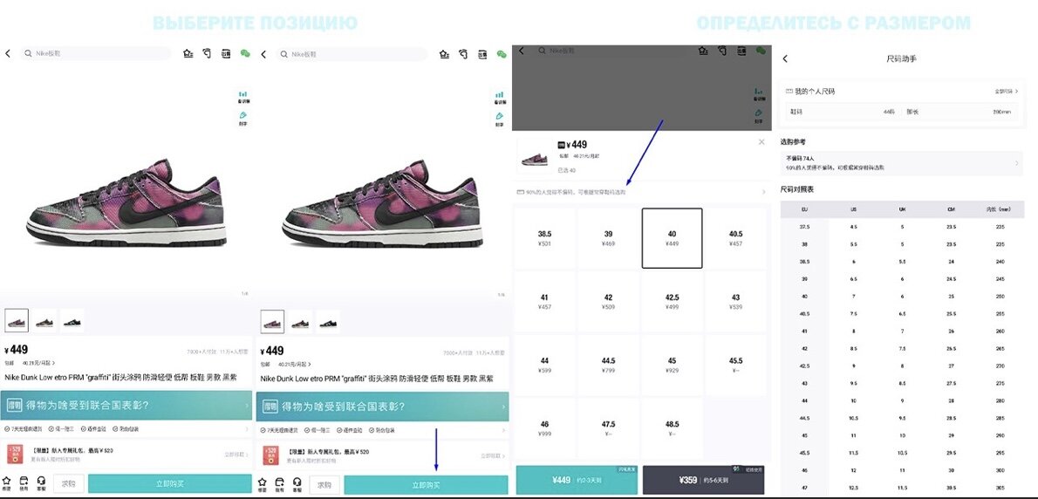Choose the ¥359 slower delivery option
Image resolution: width=1038 pixels, height=499 pixels.
coord(703,480)
